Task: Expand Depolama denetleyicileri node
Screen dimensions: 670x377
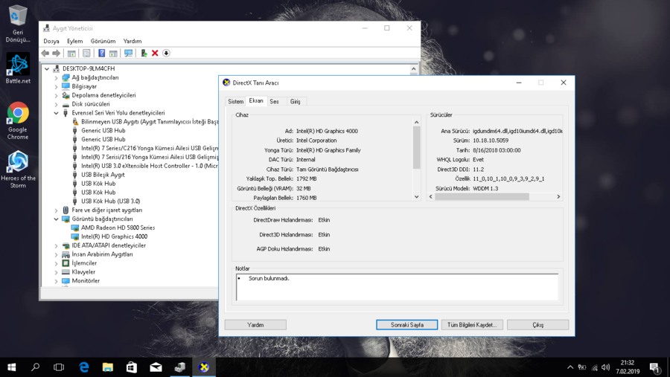Action: (x=56, y=96)
